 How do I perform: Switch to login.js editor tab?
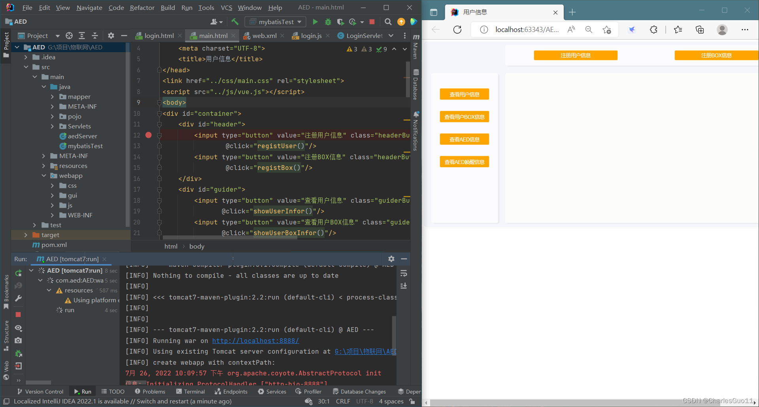pos(311,36)
